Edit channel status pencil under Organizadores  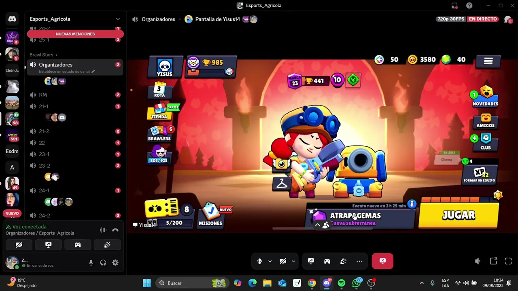pyautogui.click(x=93, y=72)
